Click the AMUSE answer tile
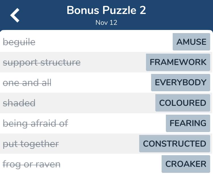Image resolution: width=213 pixels, height=174 pixels. tap(191, 42)
